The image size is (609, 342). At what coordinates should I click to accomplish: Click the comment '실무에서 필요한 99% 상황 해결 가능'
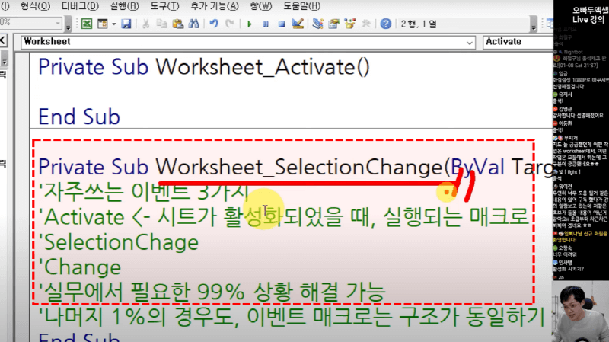pos(212,292)
